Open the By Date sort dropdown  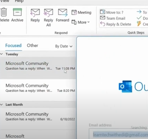pos(64,46)
